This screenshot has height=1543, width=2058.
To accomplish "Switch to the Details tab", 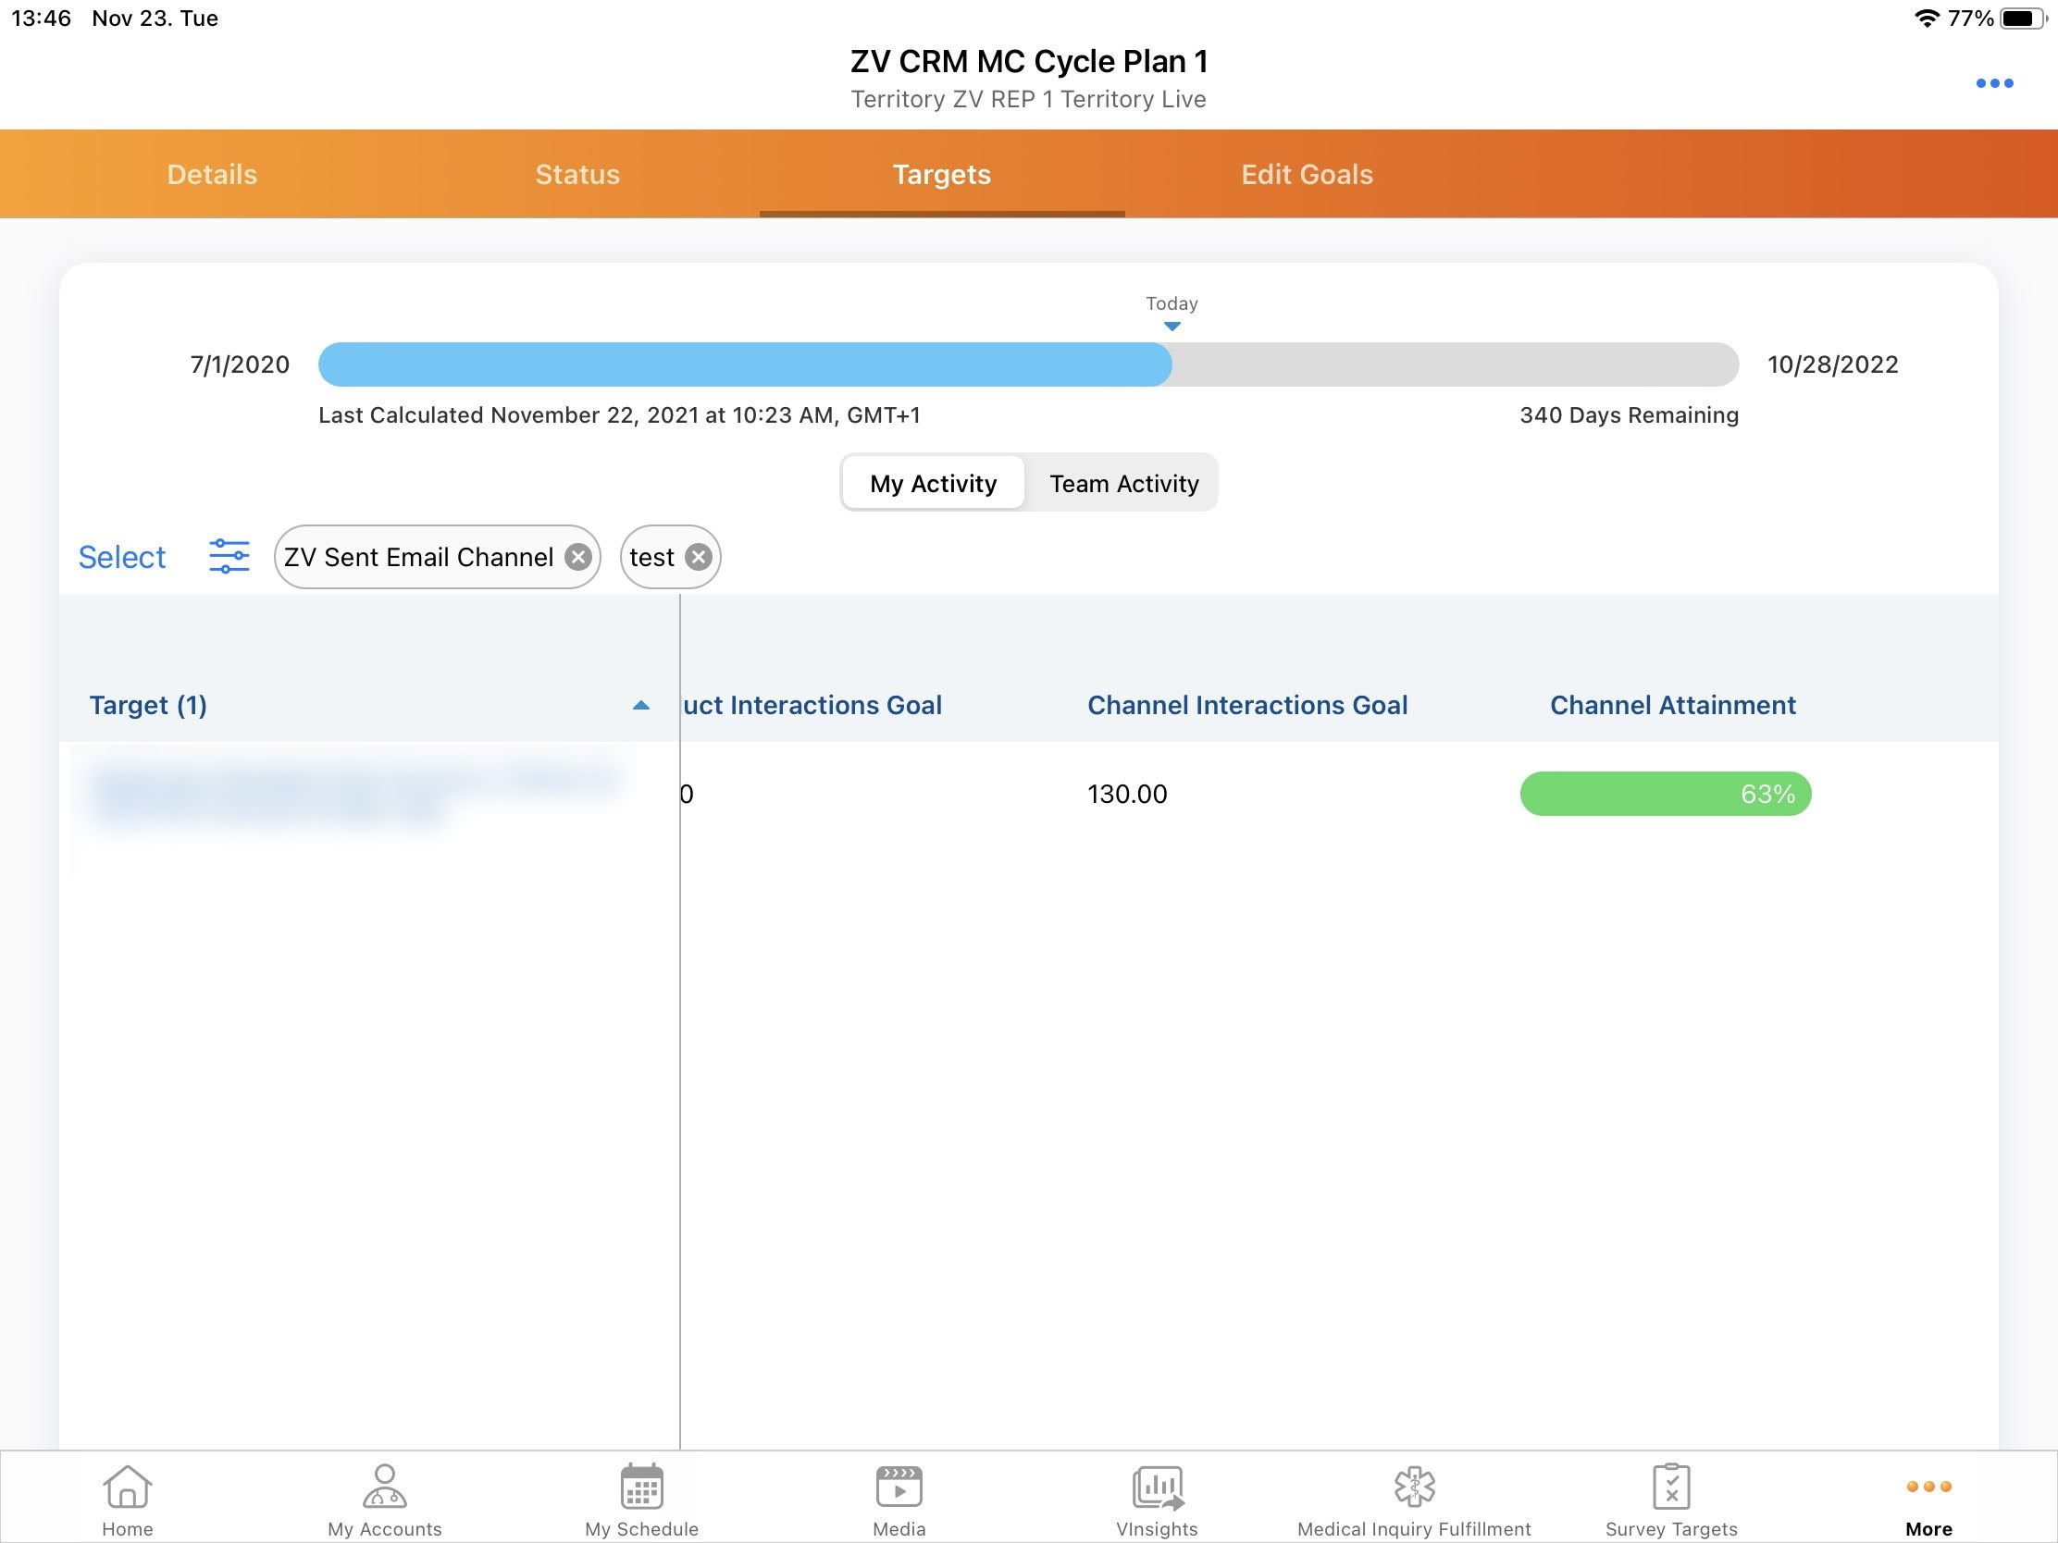I will click(x=212, y=175).
